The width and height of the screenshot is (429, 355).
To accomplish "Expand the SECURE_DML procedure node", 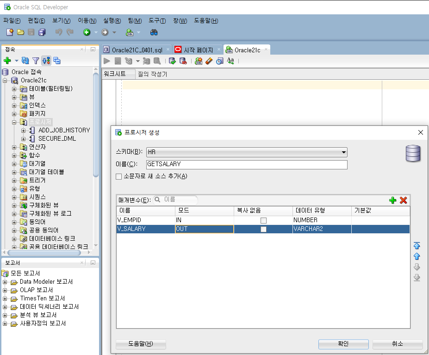I will (24, 139).
